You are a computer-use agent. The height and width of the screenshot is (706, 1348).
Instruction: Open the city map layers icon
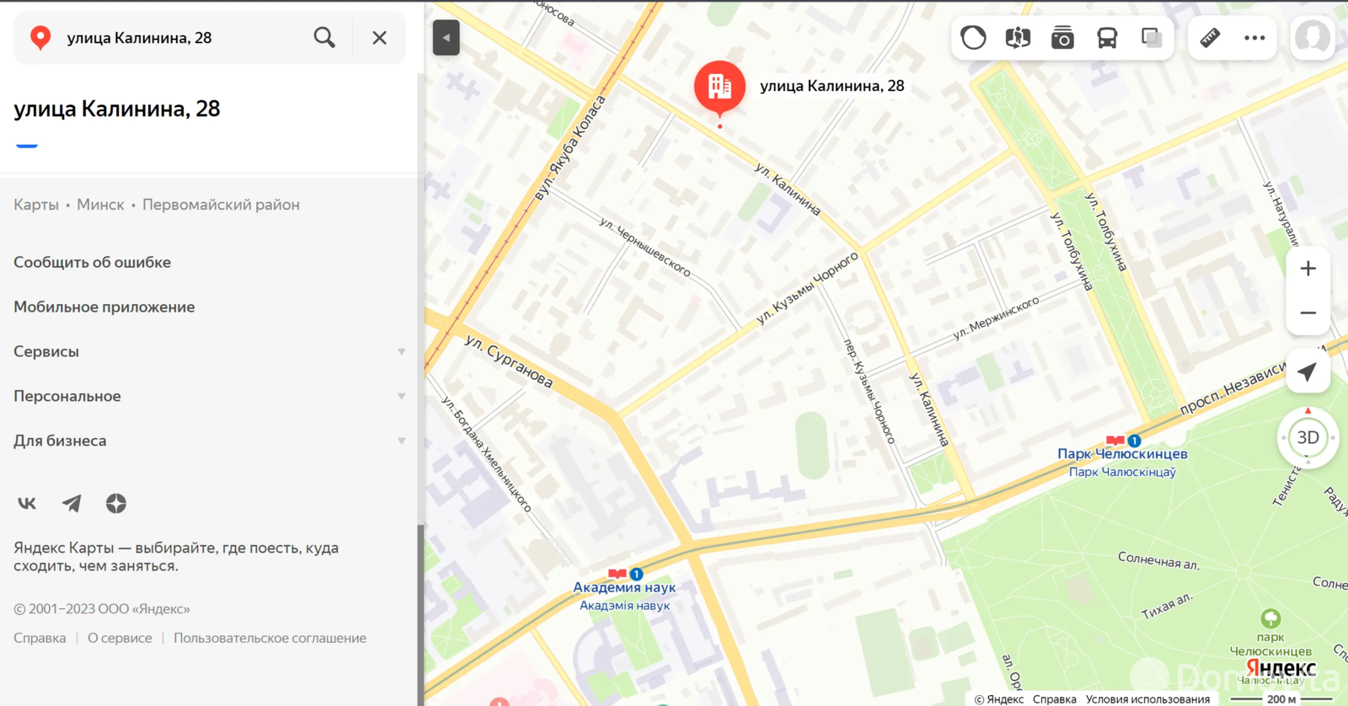click(x=1018, y=38)
